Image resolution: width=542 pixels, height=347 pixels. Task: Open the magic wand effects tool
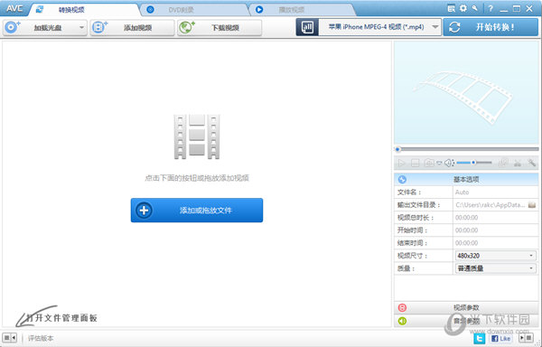pyautogui.click(x=532, y=163)
